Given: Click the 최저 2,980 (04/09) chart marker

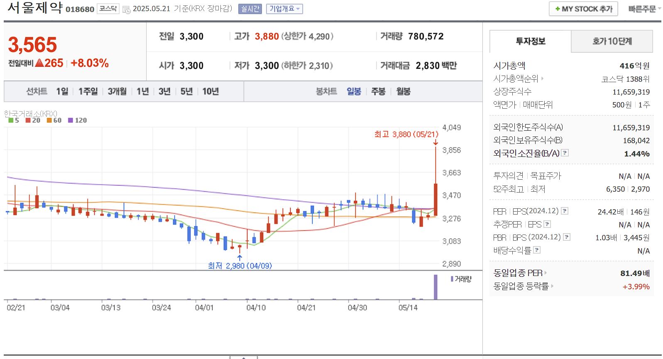Looking at the screenshot, I should tap(240, 266).
